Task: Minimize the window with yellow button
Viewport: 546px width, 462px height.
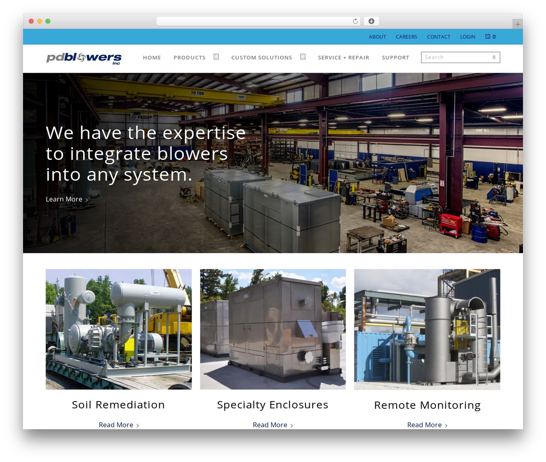Action: [40, 21]
